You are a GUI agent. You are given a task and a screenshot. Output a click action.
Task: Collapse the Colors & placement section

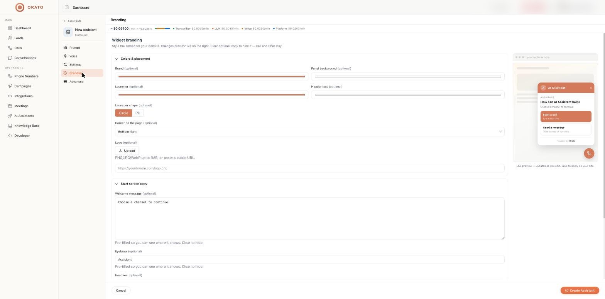(x=117, y=59)
